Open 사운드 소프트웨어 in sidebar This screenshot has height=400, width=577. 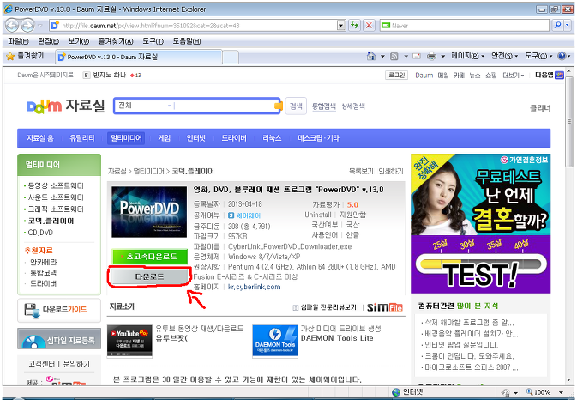tap(56, 197)
